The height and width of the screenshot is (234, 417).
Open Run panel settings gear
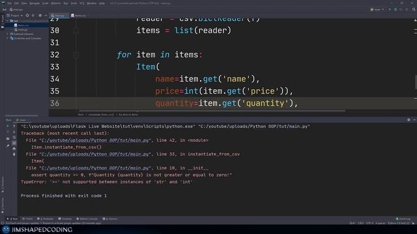click(409, 120)
